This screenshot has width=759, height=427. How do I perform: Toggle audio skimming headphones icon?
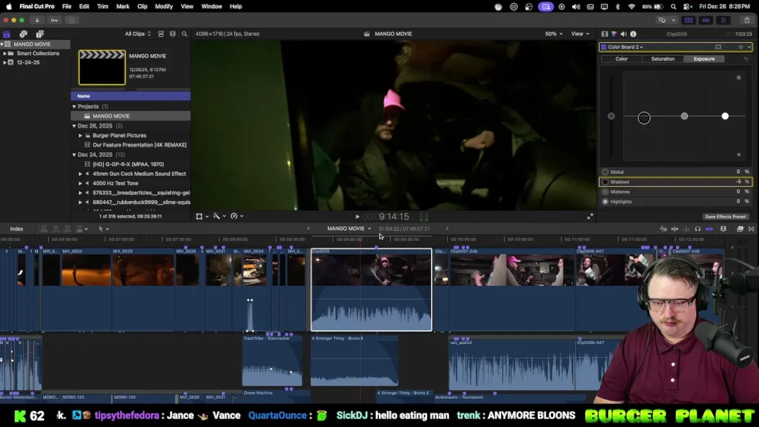697,229
